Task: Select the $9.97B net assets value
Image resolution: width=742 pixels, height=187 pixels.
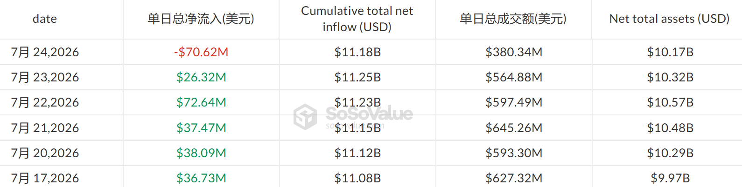Action: [x=670, y=178]
